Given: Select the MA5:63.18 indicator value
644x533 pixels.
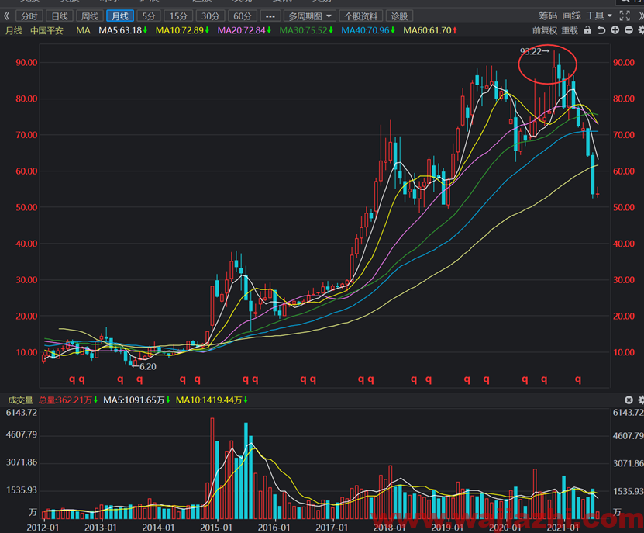Looking at the screenshot, I should click(x=122, y=30).
